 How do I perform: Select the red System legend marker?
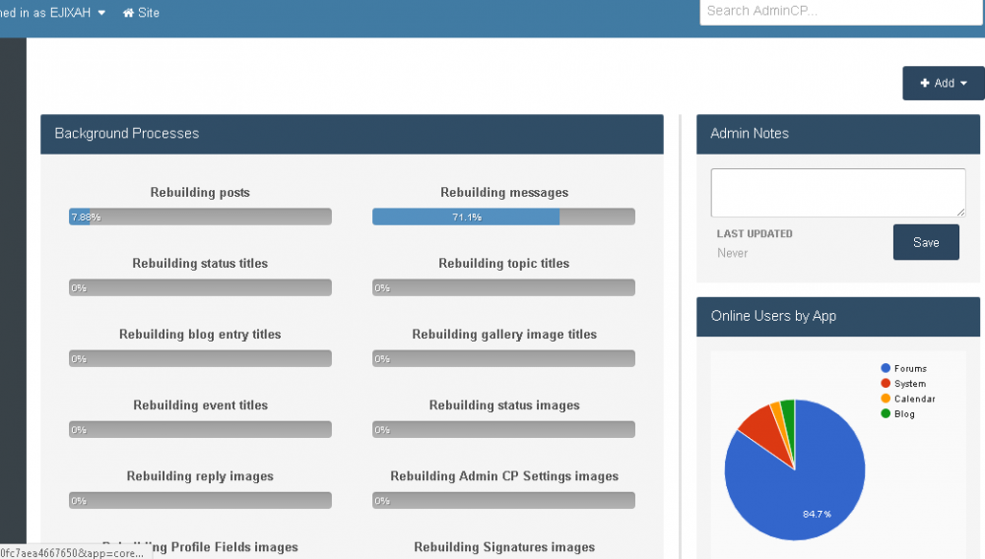pyautogui.click(x=886, y=384)
